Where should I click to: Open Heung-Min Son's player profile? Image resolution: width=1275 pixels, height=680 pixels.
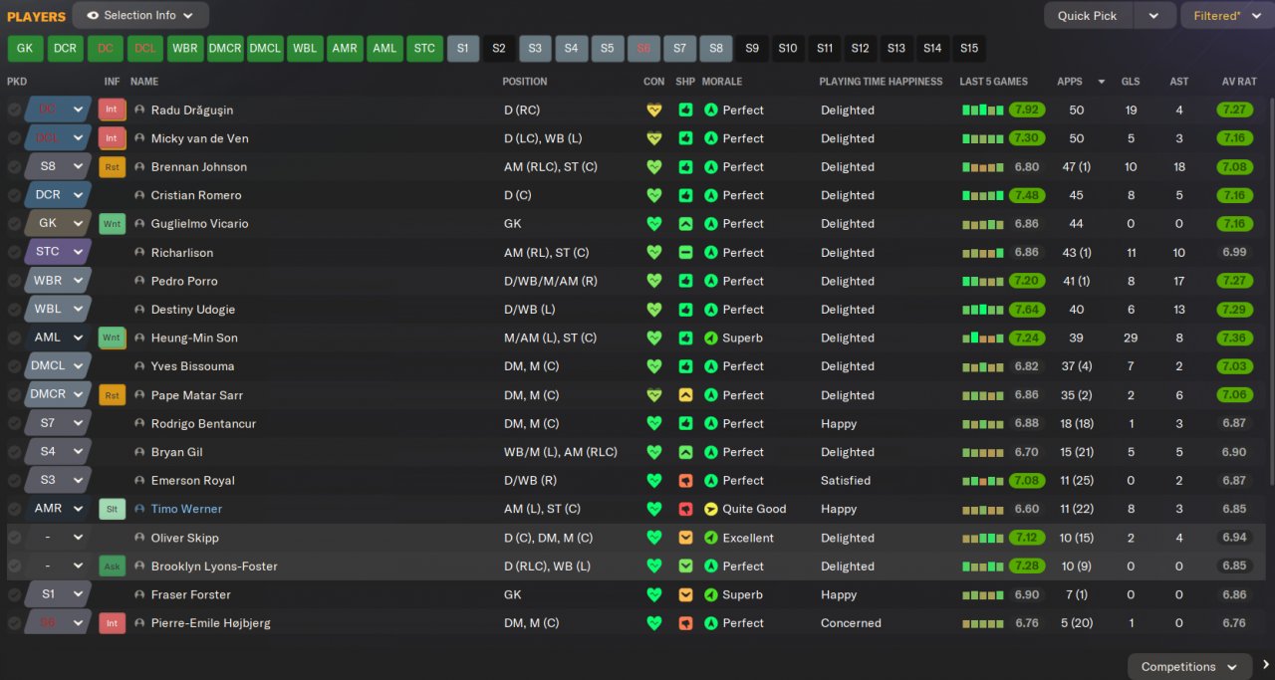194,338
